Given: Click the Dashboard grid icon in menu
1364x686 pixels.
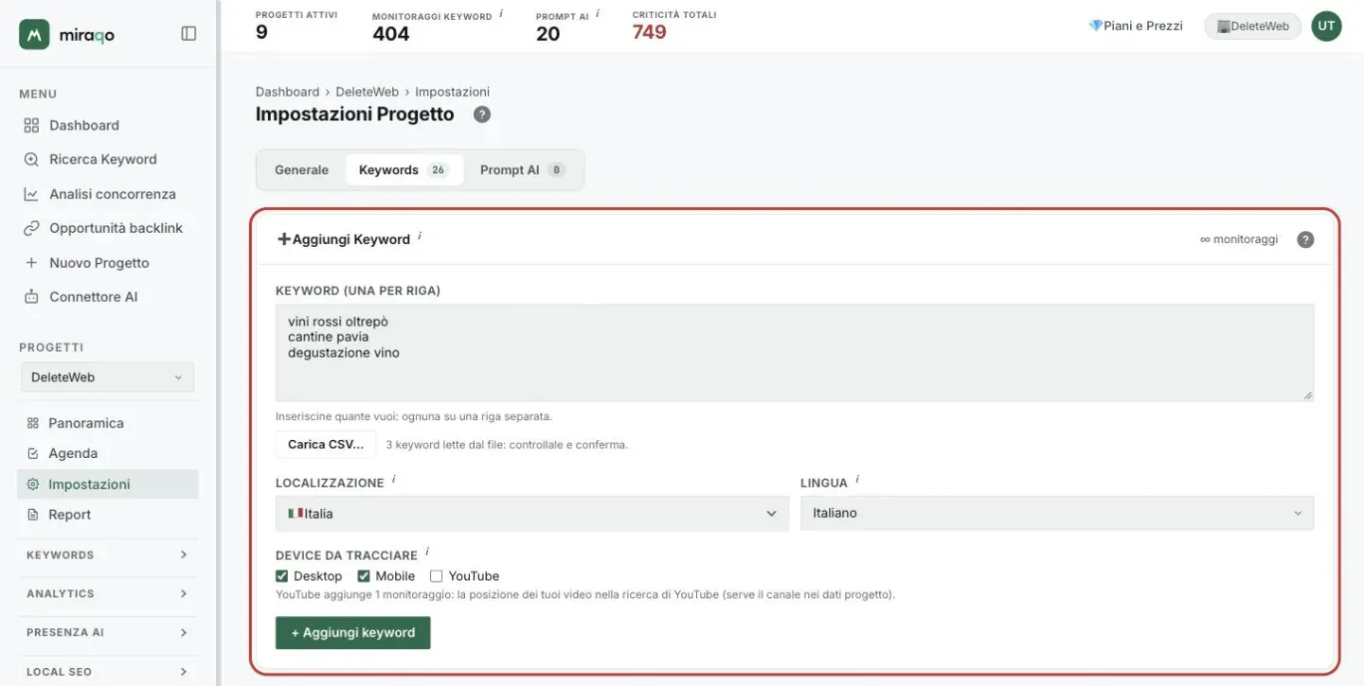Looking at the screenshot, I should [31, 125].
